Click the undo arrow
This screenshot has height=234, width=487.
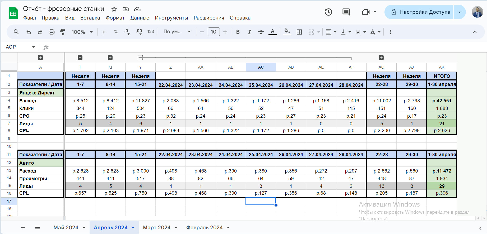29,32
